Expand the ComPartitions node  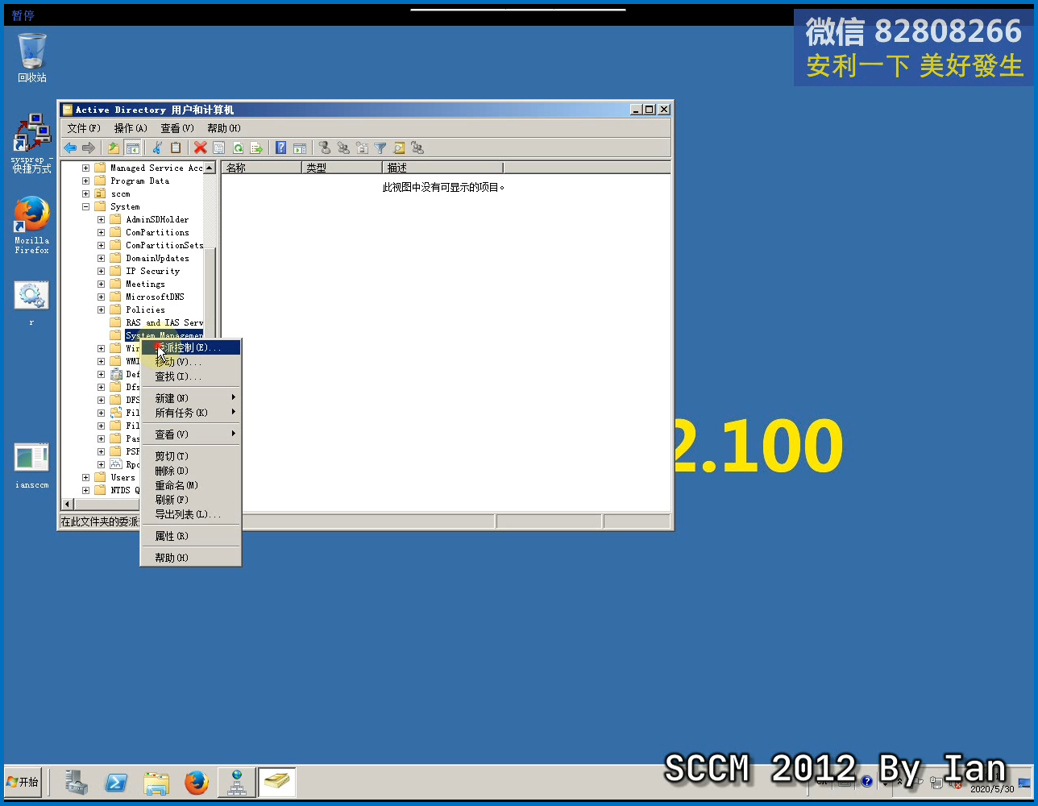click(101, 233)
